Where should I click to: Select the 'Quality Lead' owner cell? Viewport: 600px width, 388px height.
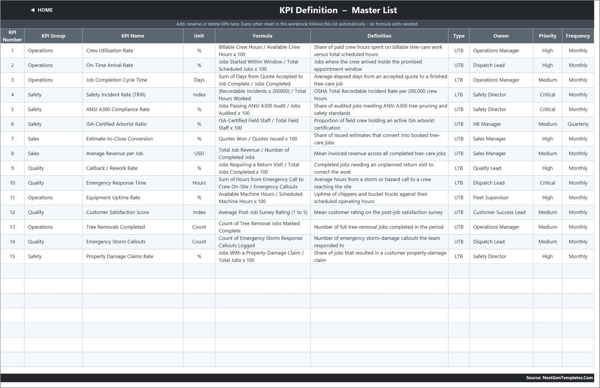point(501,168)
